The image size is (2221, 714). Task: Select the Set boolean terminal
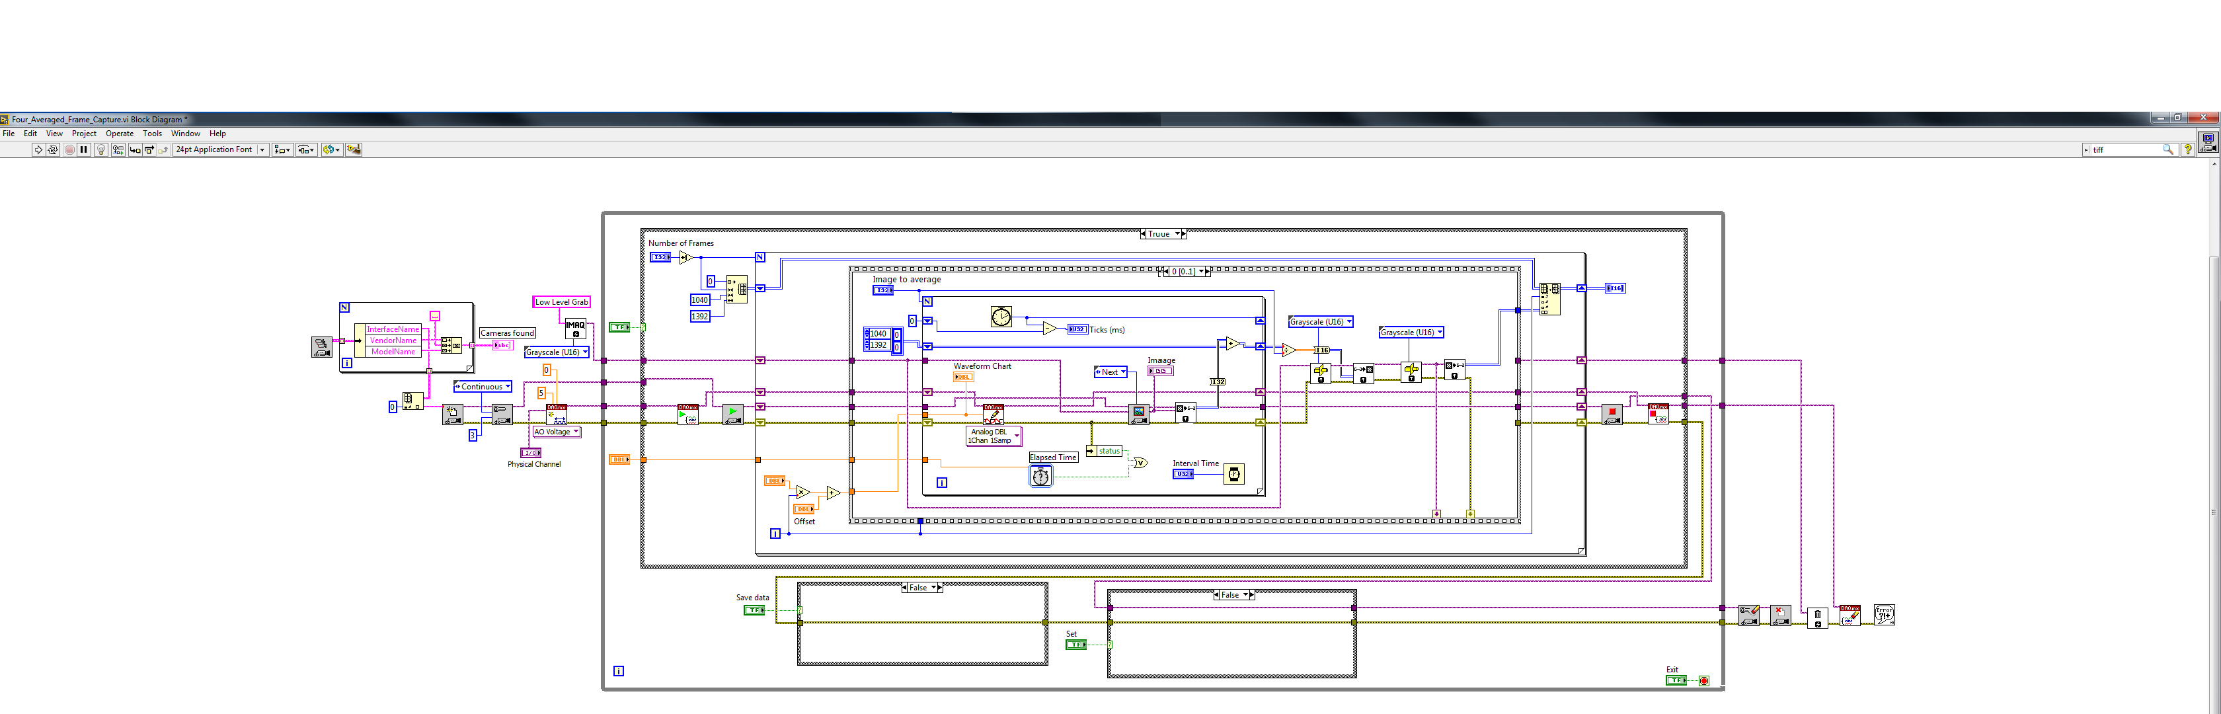click(1075, 645)
